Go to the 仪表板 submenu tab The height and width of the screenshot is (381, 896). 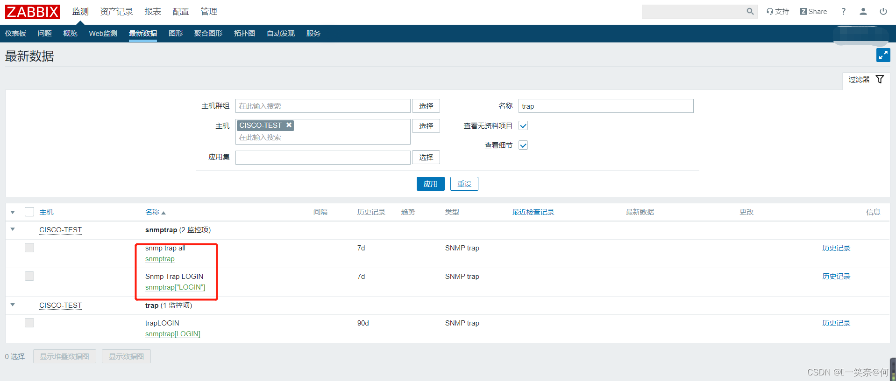point(15,34)
